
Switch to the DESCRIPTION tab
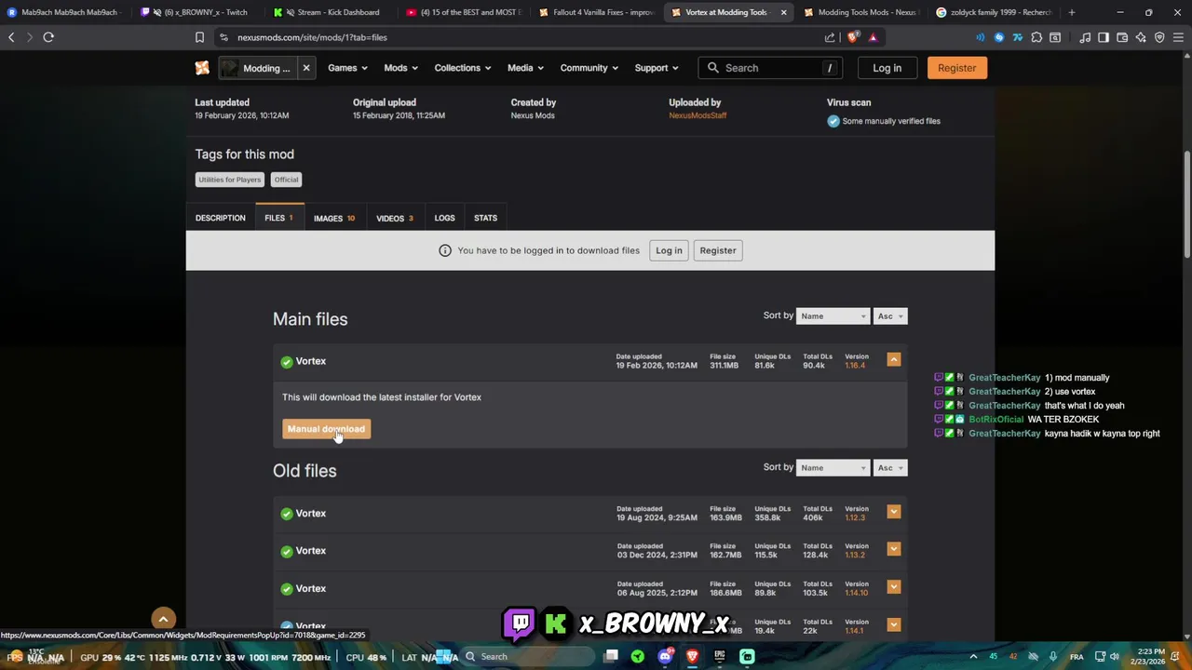coord(221,218)
